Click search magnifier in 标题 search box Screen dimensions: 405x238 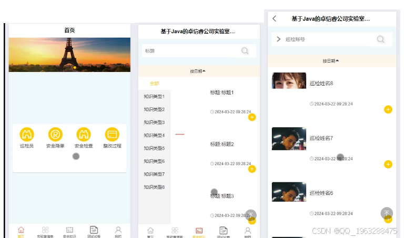(x=245, y=50)
